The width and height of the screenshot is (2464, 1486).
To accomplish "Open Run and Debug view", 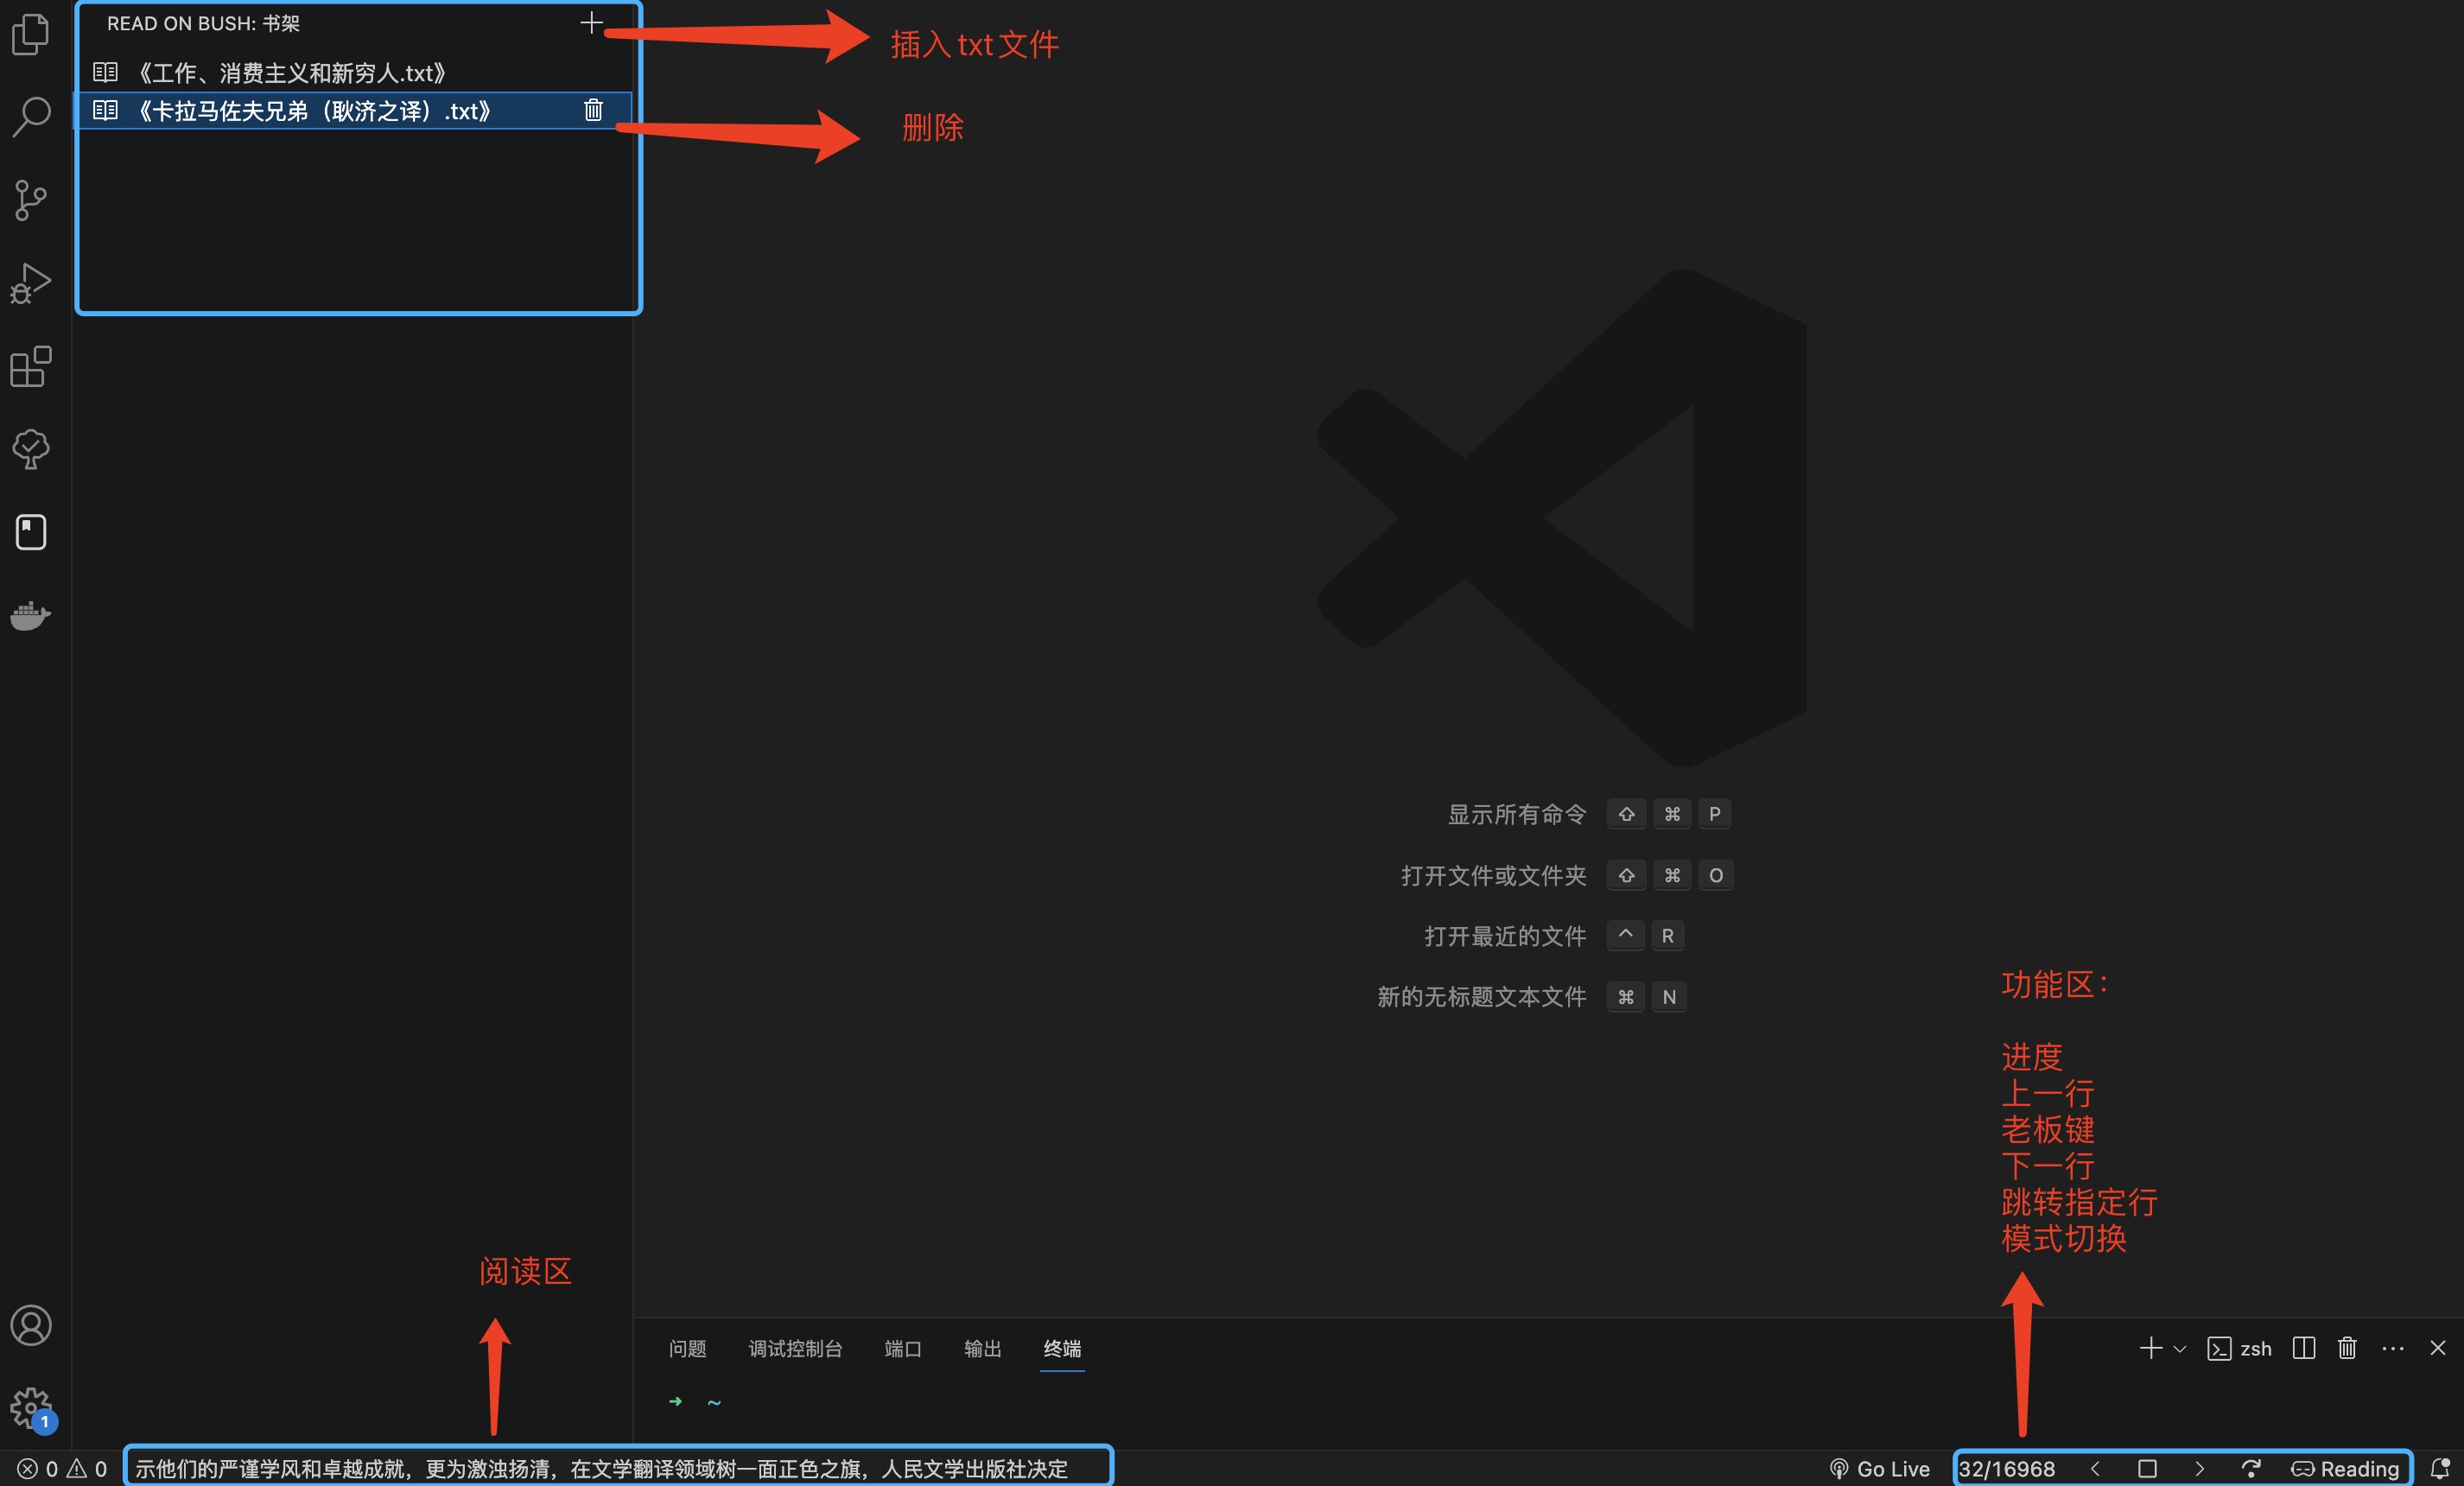I will point(31,283).
